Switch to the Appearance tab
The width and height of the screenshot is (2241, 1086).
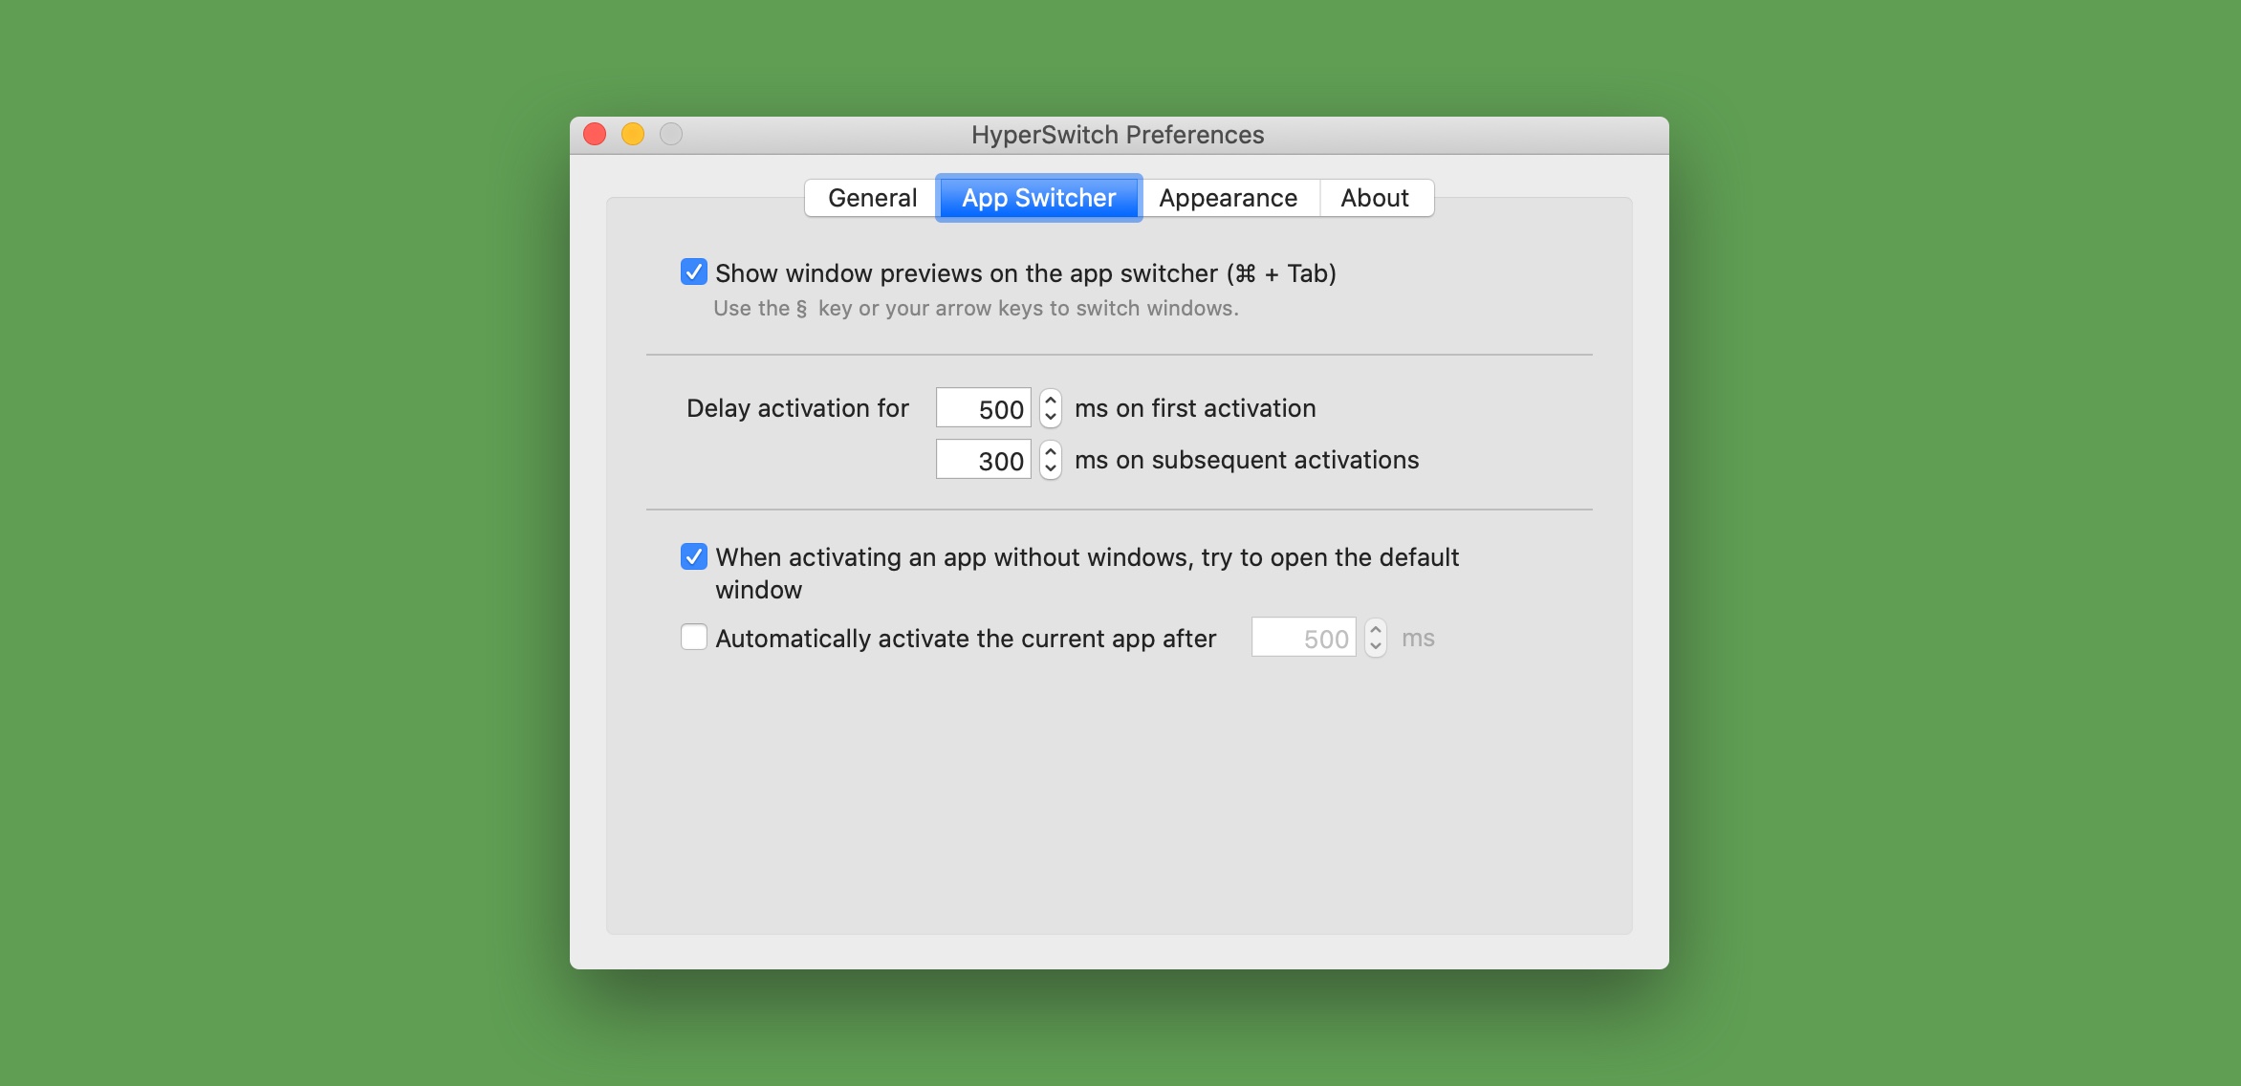click(x=1225, y=197)
